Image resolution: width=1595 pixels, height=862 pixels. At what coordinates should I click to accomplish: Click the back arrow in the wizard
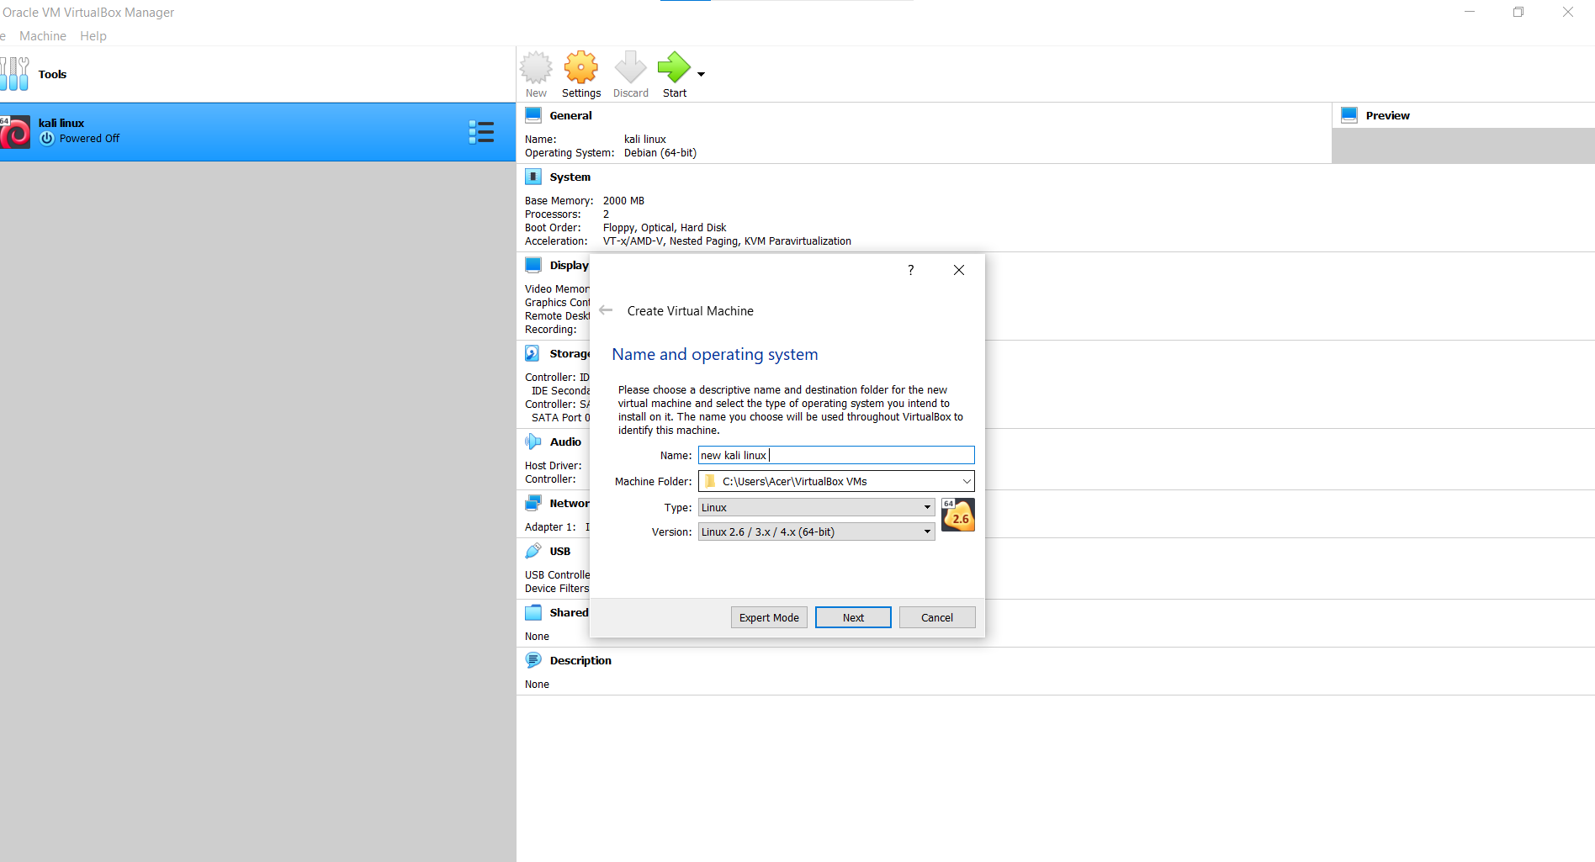click(x=606, y=310)
